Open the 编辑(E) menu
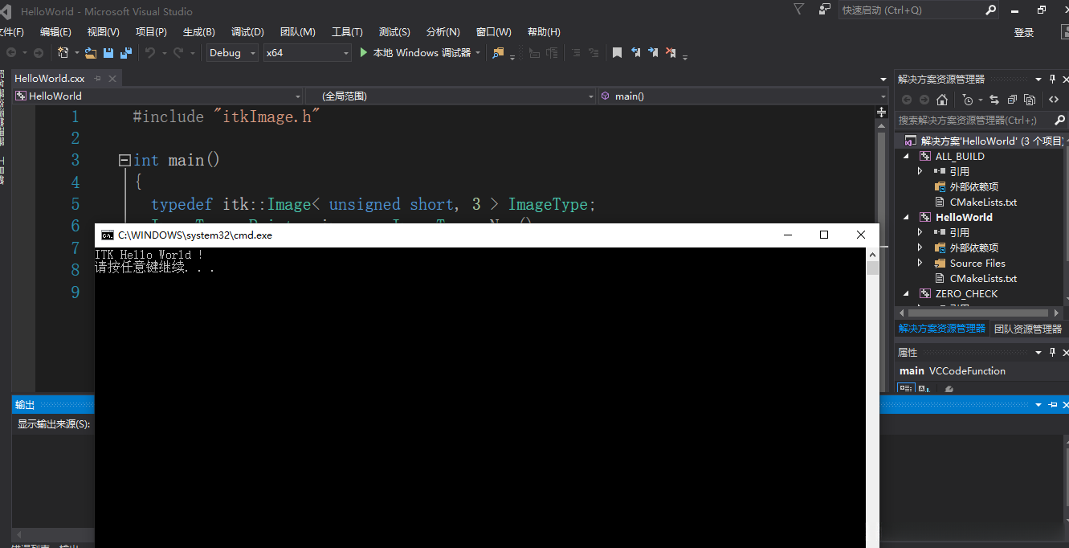This screenshot has height=548, width=1069. (55, 32)
